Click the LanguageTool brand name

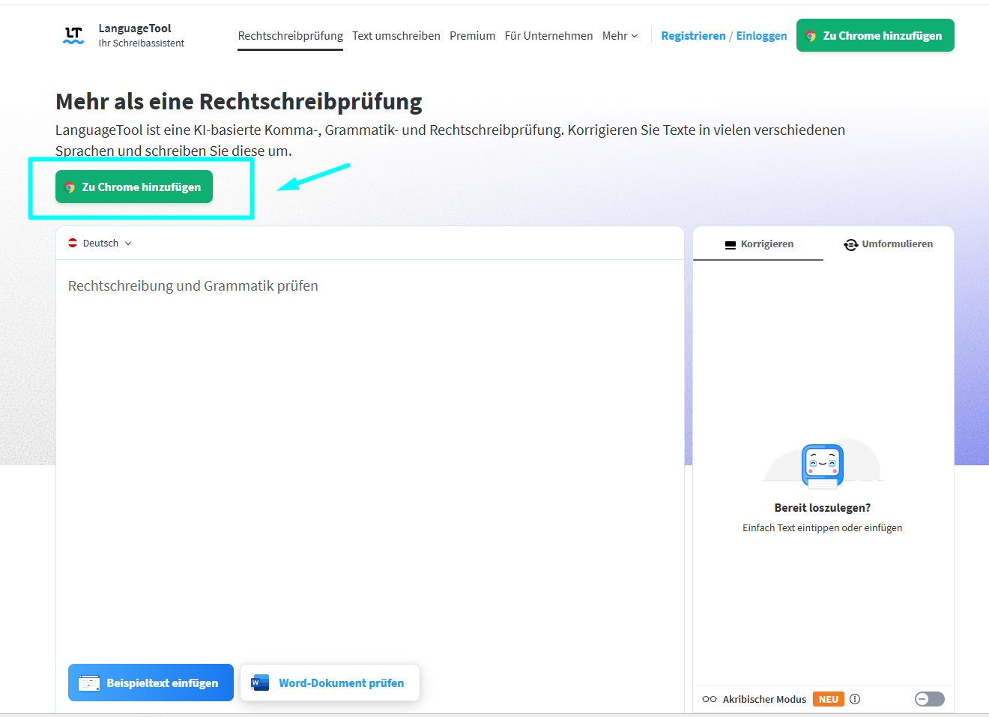(x=135, y=28)
